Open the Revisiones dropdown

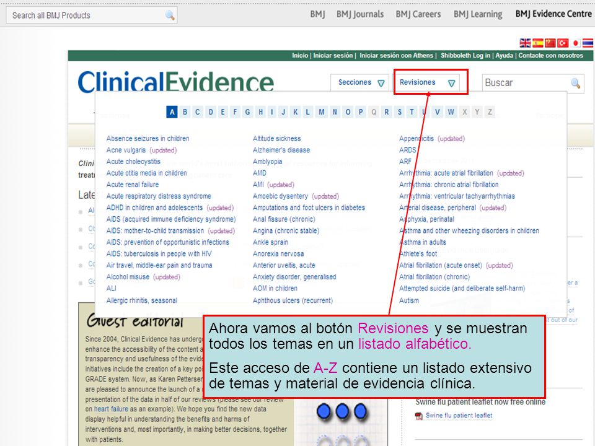[x=427, y=82]
